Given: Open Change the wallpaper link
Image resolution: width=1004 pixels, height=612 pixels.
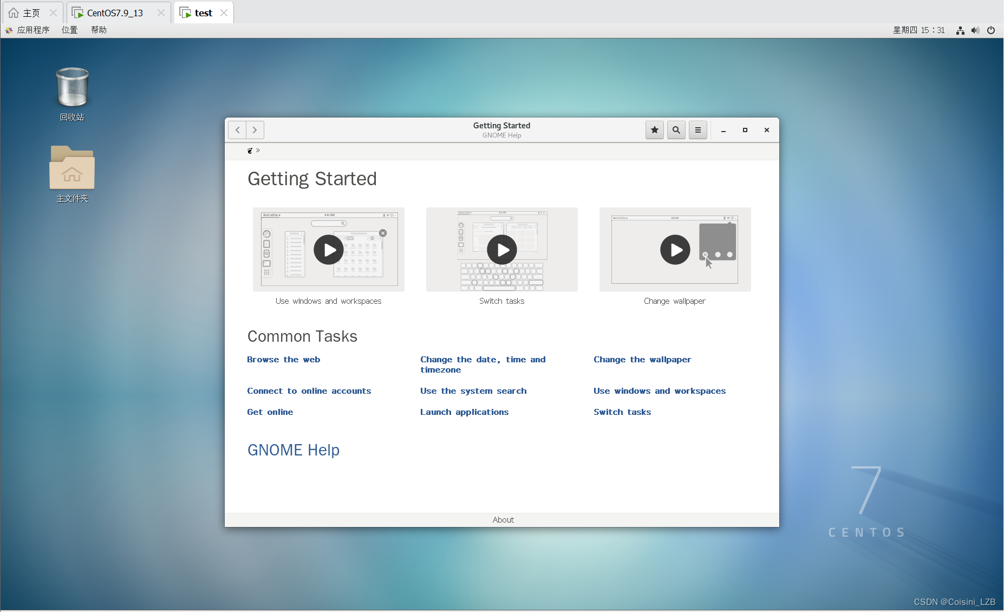Looking at the screenshot, I should [x=642, y=360].
